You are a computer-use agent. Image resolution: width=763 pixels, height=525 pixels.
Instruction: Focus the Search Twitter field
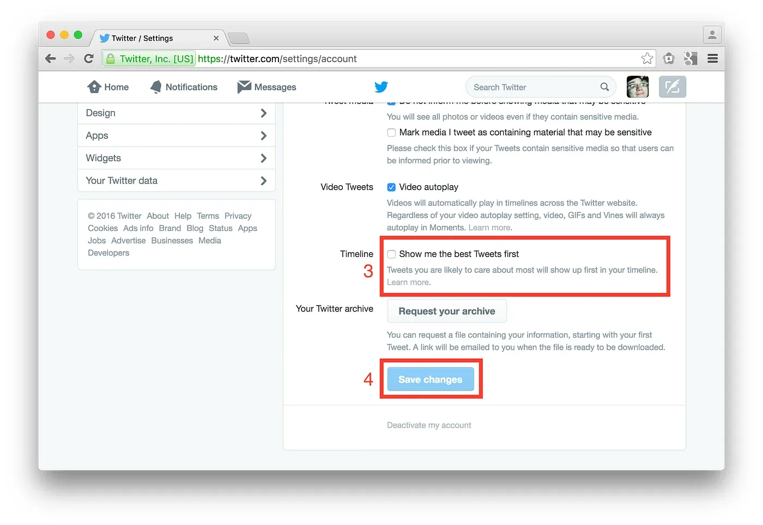tap(541, 87)
